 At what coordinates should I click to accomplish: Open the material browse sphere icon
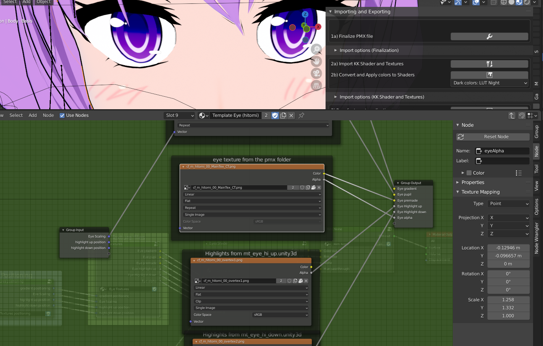[x=203, y=115]
